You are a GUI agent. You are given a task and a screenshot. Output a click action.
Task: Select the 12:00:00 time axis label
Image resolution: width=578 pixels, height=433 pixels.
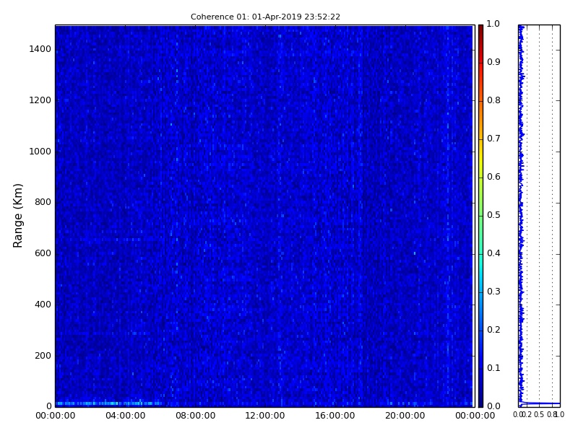coord(265,416)
